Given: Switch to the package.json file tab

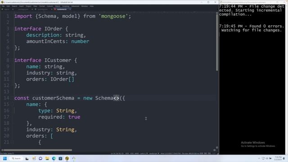Looking at the screenshot, I should (23, 9).
